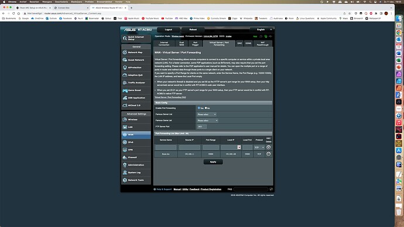
Task: Open Network Tools page
Action: [136, 180]
